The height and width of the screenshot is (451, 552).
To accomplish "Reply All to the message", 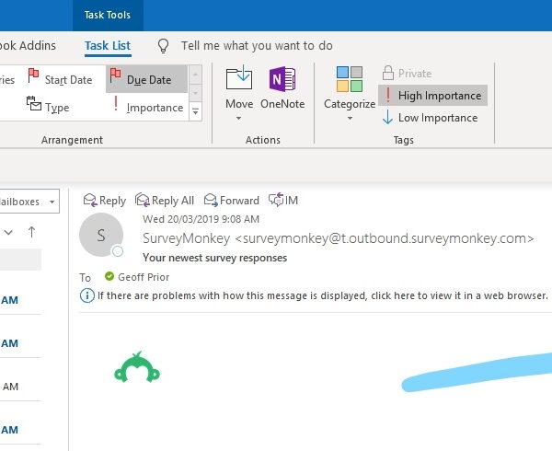I will pyautogui.click(x=165, y=201).
